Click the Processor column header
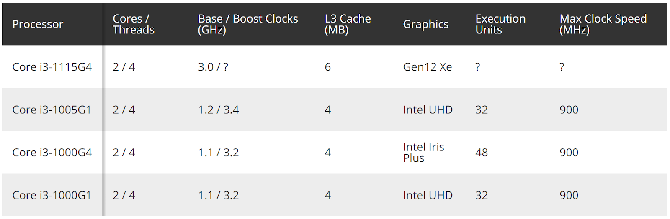Viewport: 670px width, 219px height. point(38,24)
